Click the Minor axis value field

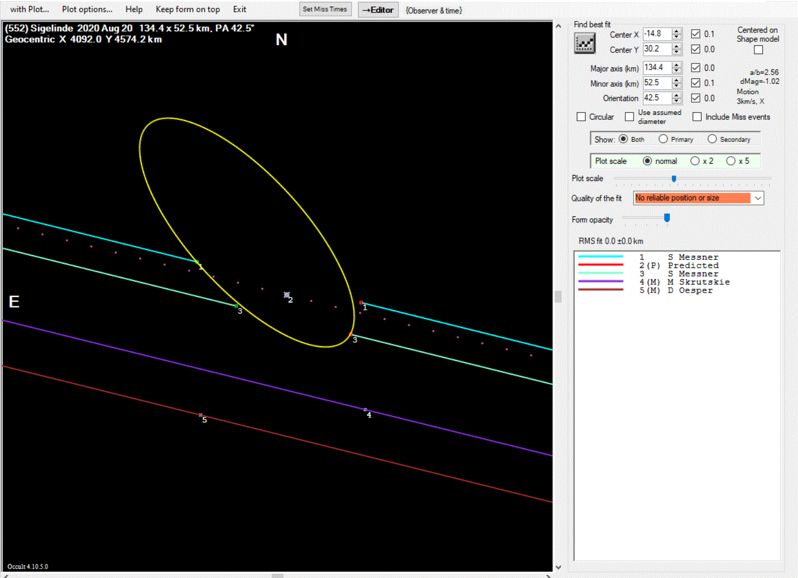[657, 83]
